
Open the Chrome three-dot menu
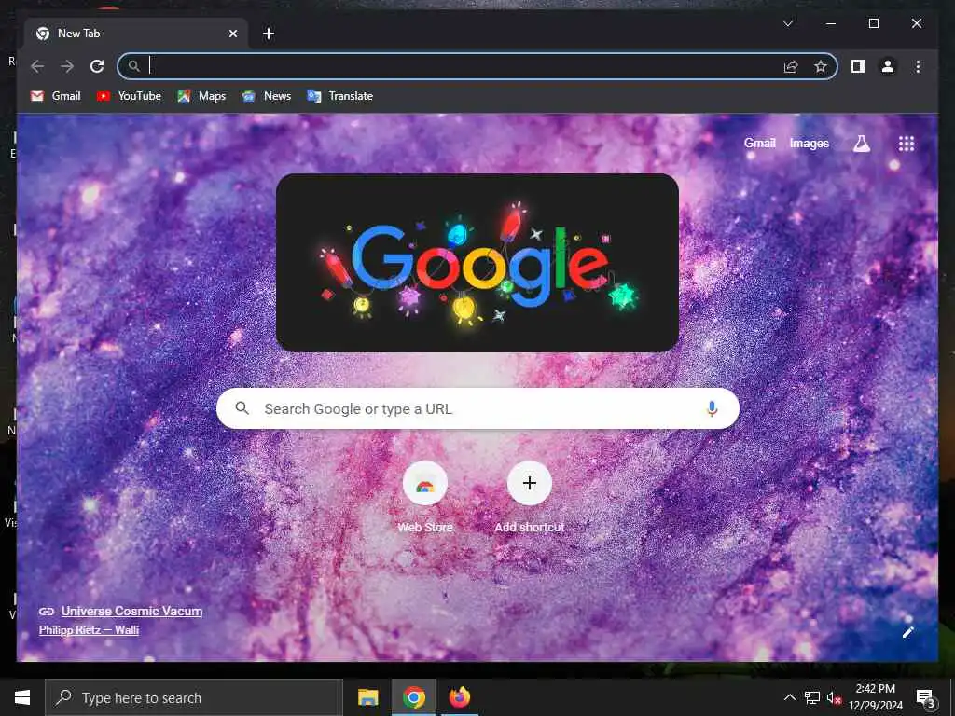[918, 66]
